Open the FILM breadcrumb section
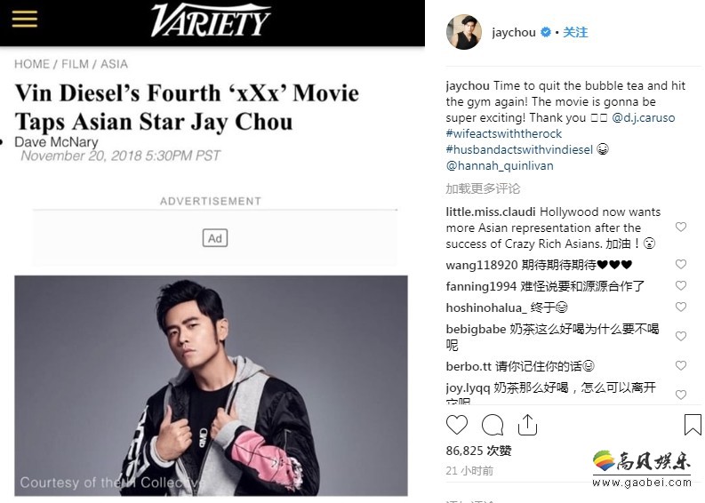The height and width of the screenshot is (503, 705). coord(75,64)
